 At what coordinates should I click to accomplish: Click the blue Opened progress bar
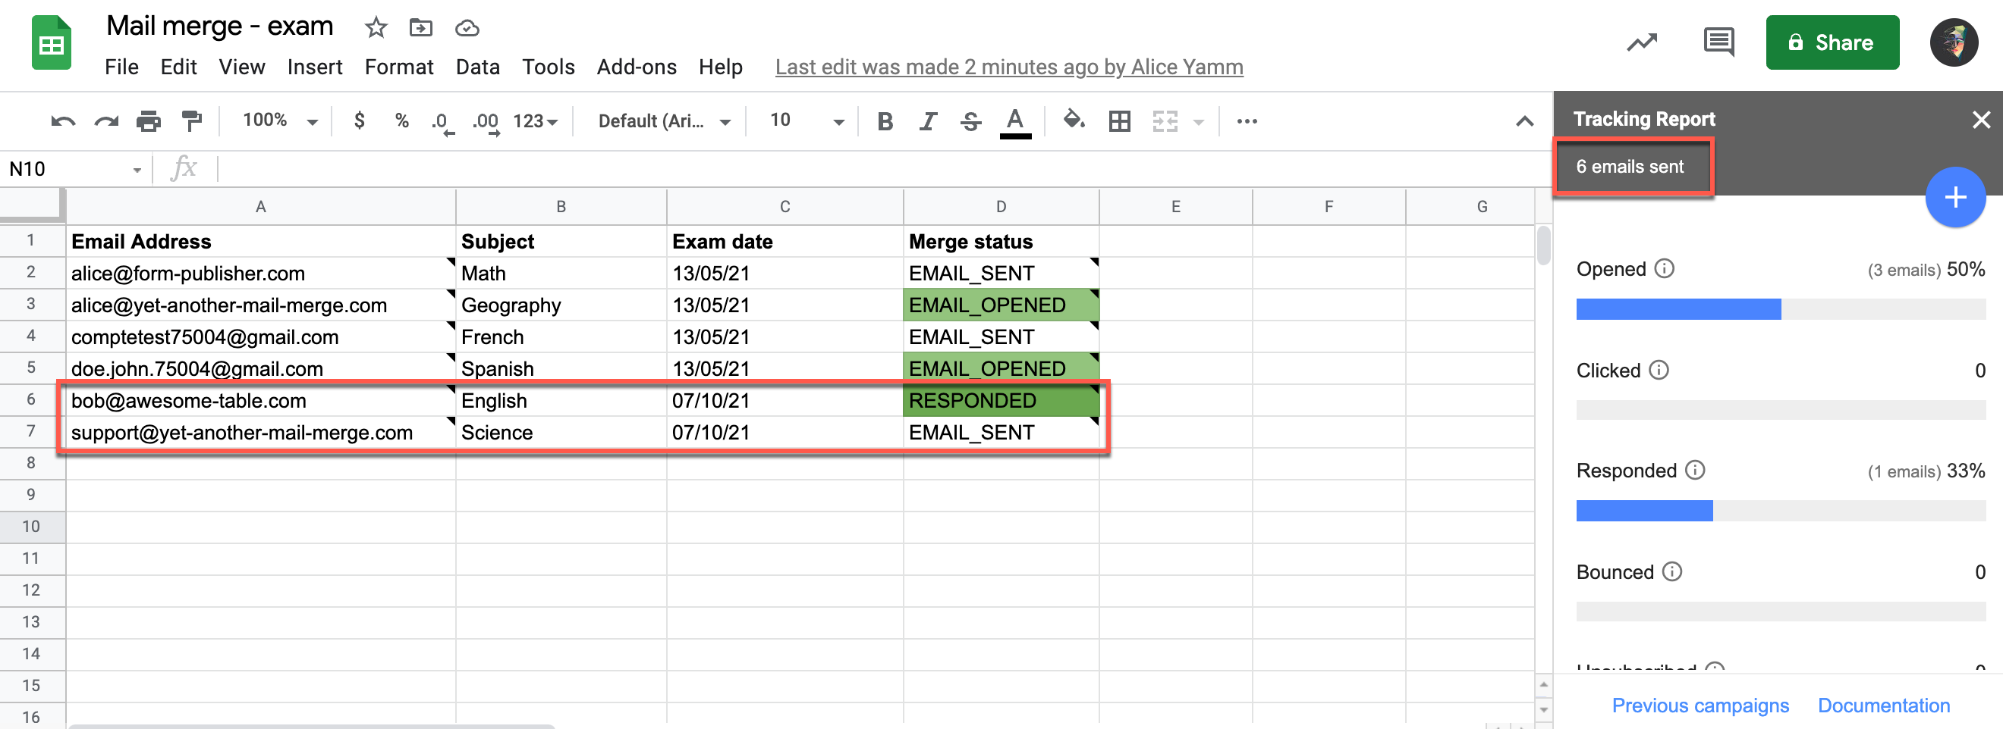(1677, 308)
